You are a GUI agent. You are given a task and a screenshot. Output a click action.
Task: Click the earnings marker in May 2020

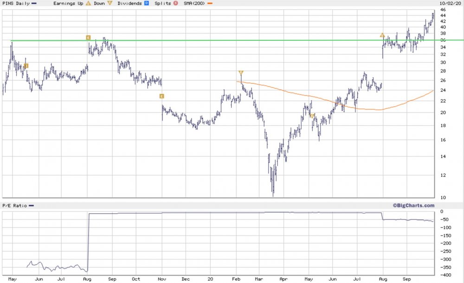[x=312, y=116]
